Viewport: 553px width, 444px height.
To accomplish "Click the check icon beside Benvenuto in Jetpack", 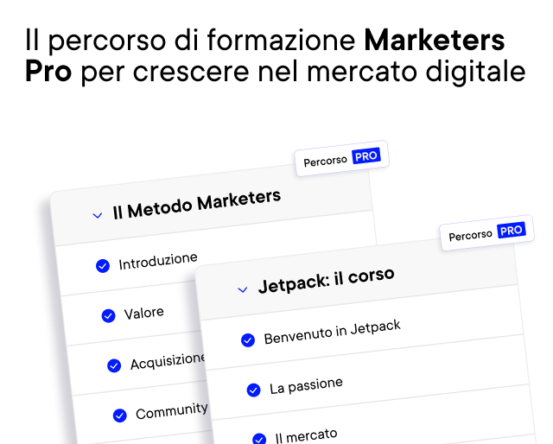I will coord(248,340).
